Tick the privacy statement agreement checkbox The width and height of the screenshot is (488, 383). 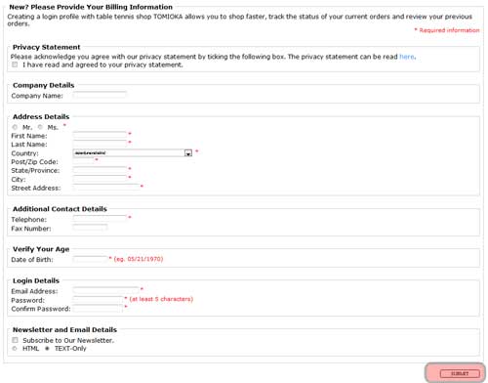coord(15,64)
